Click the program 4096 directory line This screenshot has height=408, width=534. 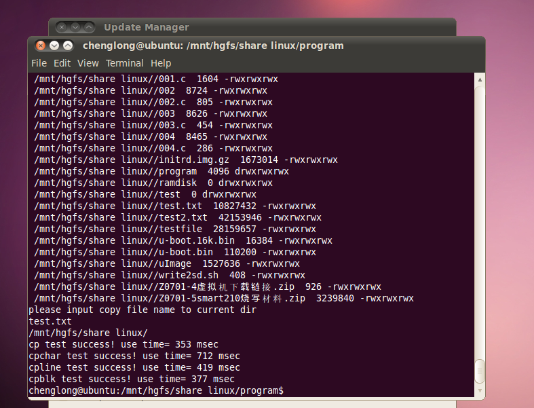click(x=161, y=172)
